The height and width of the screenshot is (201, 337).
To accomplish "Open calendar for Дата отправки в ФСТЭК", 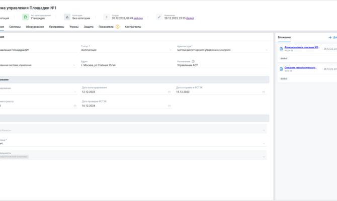I will [264, 92].
